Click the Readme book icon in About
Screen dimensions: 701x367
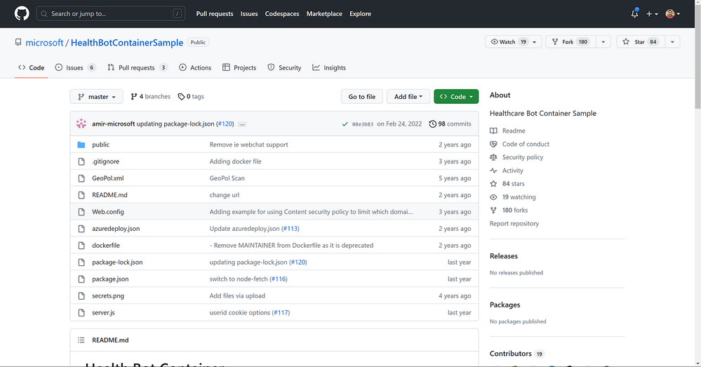[493, 131]
